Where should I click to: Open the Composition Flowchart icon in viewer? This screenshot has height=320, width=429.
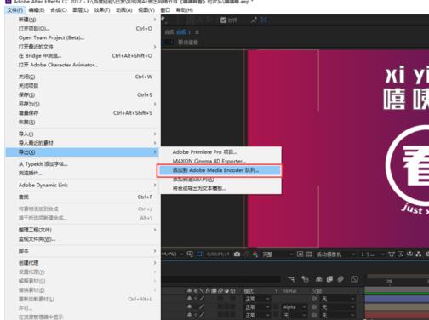419,254
